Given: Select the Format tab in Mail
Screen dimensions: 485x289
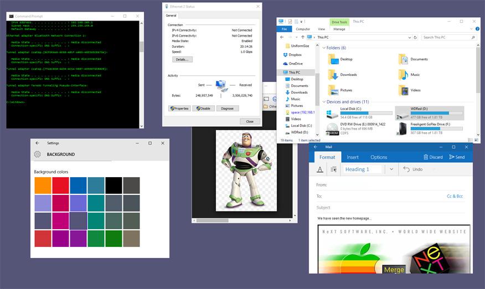Looking at the screenshot, I should [327, 157].
